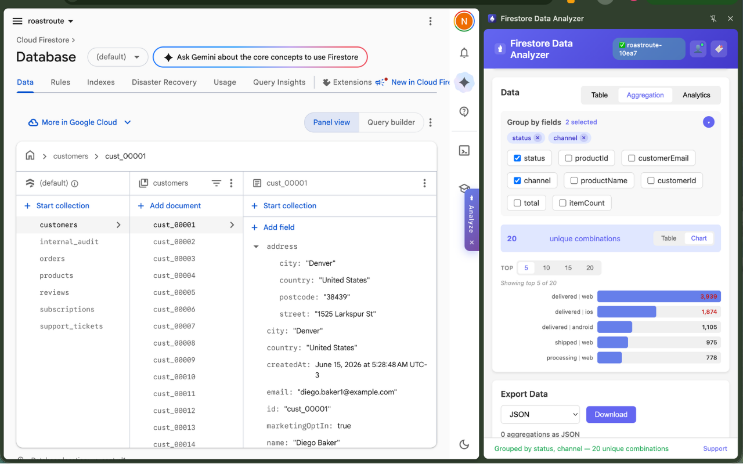The width and height of the screenshot is (743, 464).
Task: Select the orders collection
Action: (52, 259)
